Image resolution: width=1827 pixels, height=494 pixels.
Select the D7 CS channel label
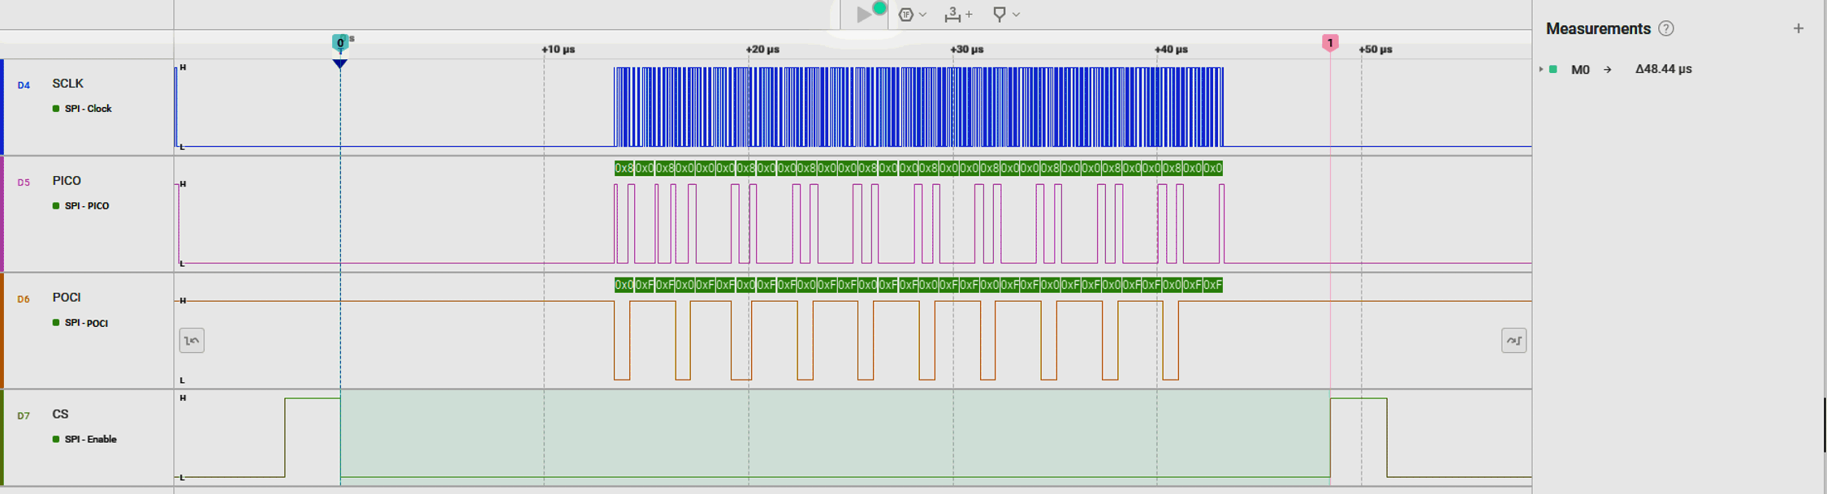[x=60, y=415]
